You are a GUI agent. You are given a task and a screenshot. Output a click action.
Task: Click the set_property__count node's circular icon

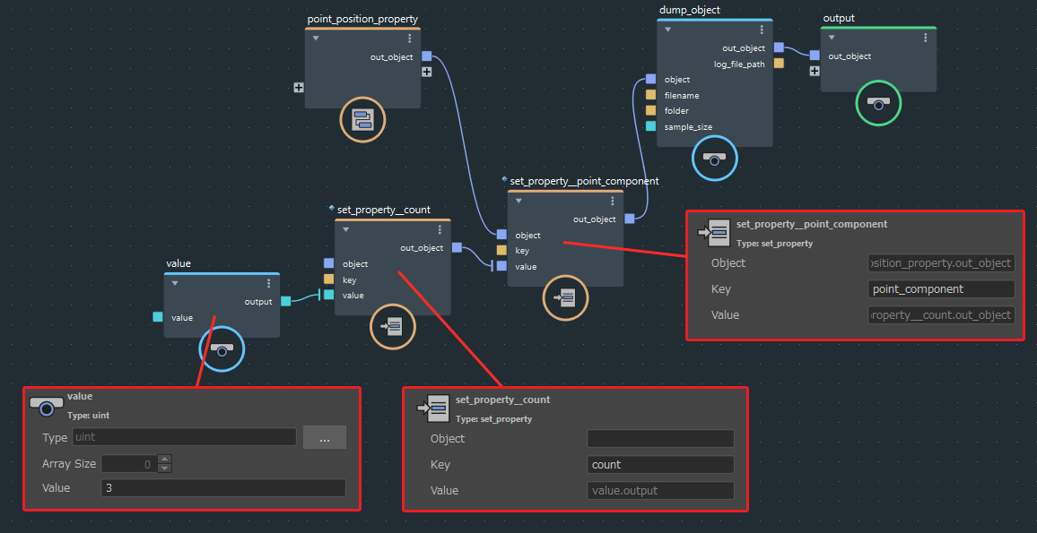[x=393, y=327]
